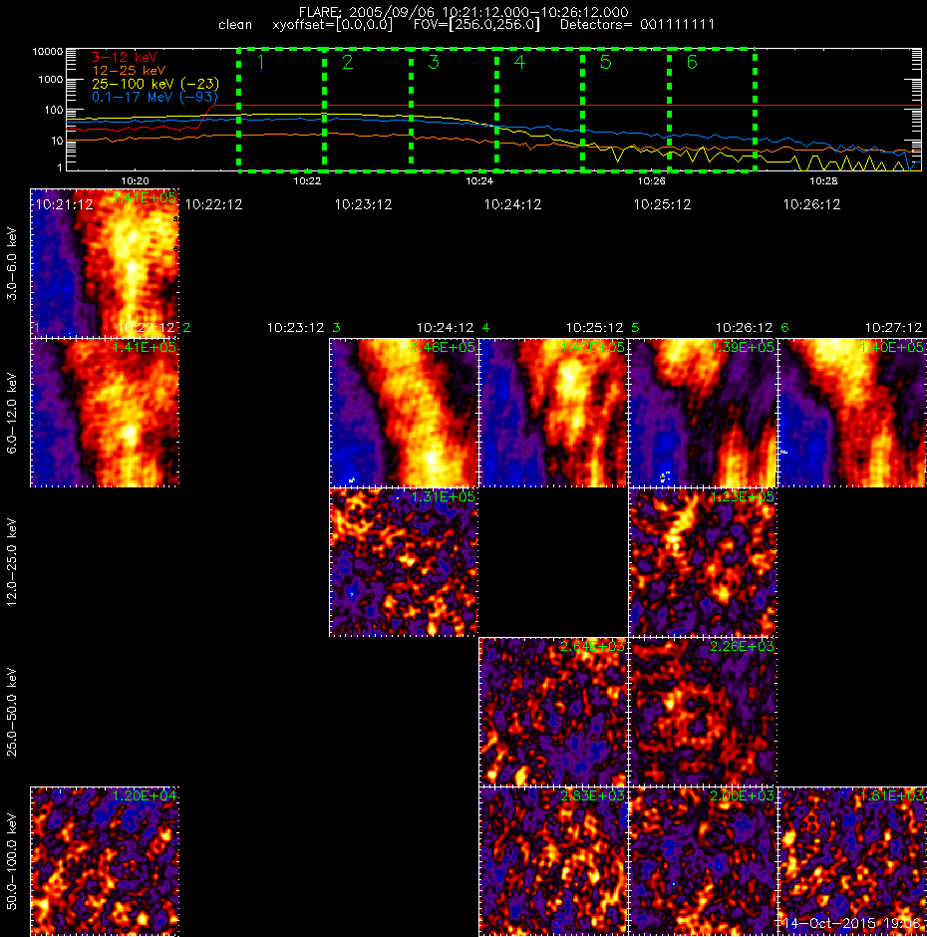
Task: Select the 25.0-50.0 keV image labeled 2.64E+03
Action: pyautogui.click(x=553, y=712)
